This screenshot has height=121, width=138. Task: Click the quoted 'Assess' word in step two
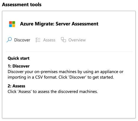pos(25,92)
